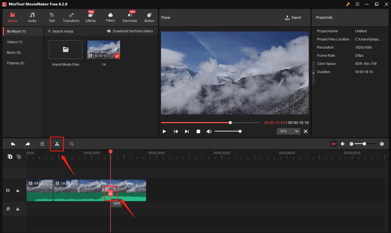
Task: Click the playback progress bar
Action: point(210,123)
